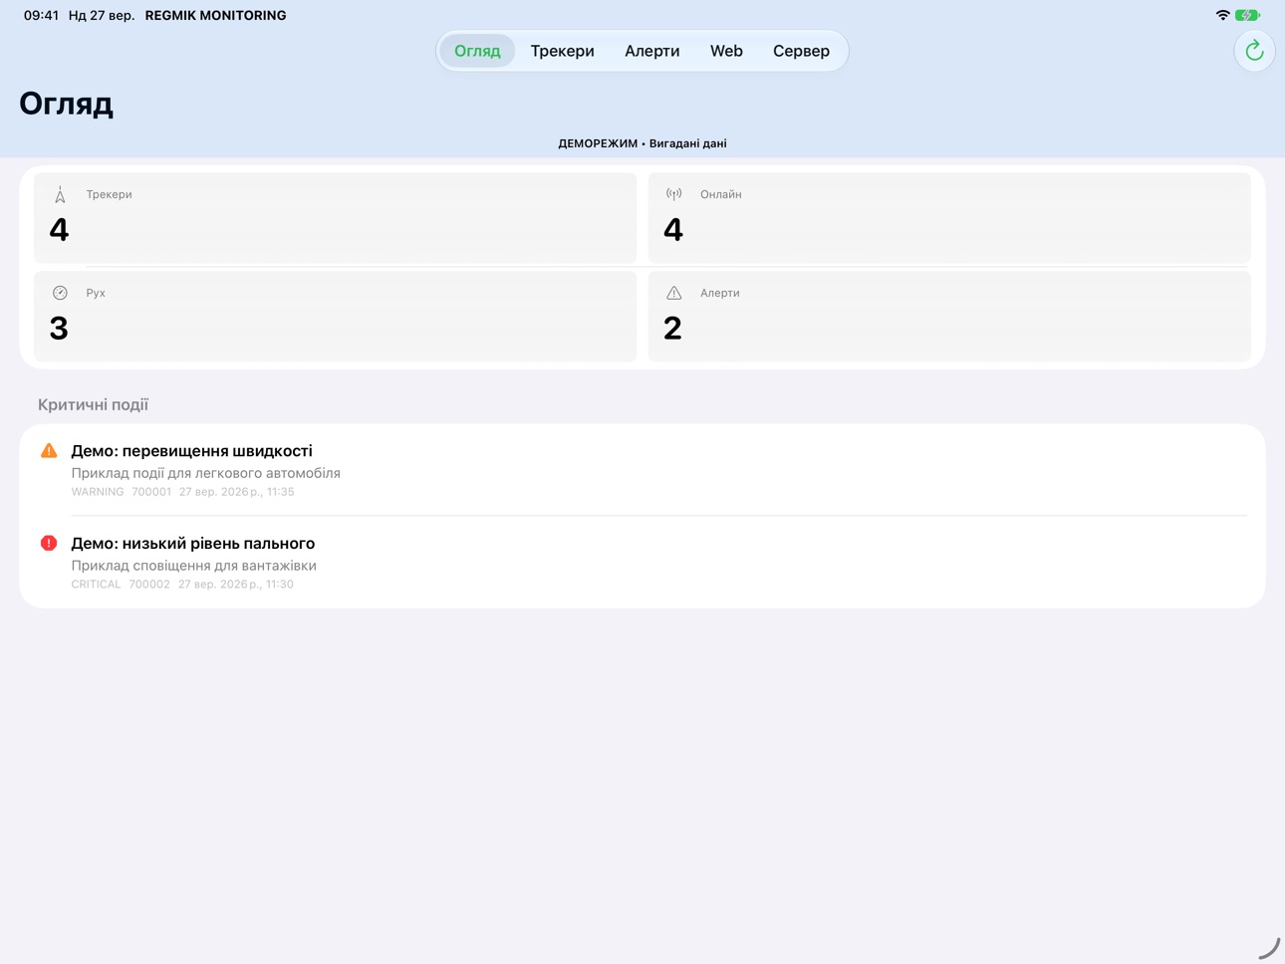Click the Трекери count value 4
1285x964 pixels.
click(59, 230)
